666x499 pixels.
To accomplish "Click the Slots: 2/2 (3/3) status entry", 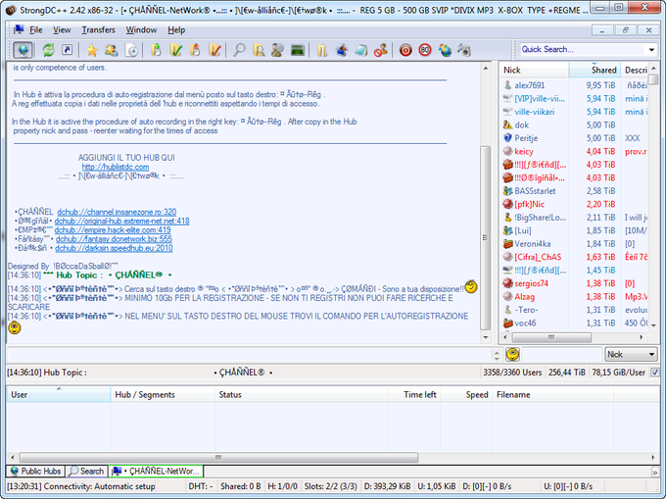I will (x=330, y=486).
